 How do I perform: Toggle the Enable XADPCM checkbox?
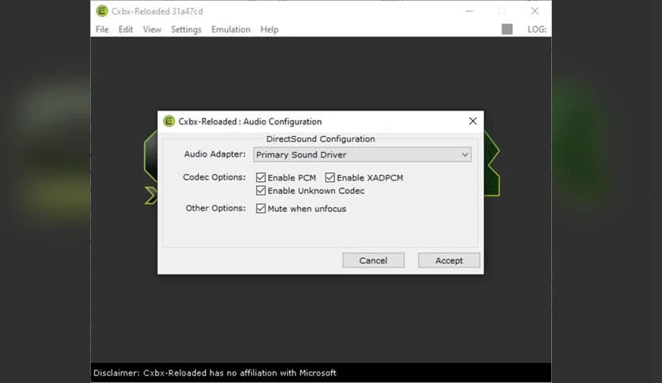(329, 177)
